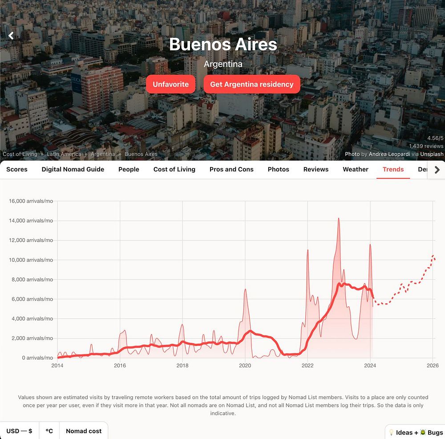
Task: Select the People tab
Action: coord(129,169)
